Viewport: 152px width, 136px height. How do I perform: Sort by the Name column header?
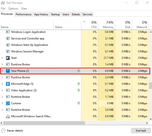(x=27, y=25)
